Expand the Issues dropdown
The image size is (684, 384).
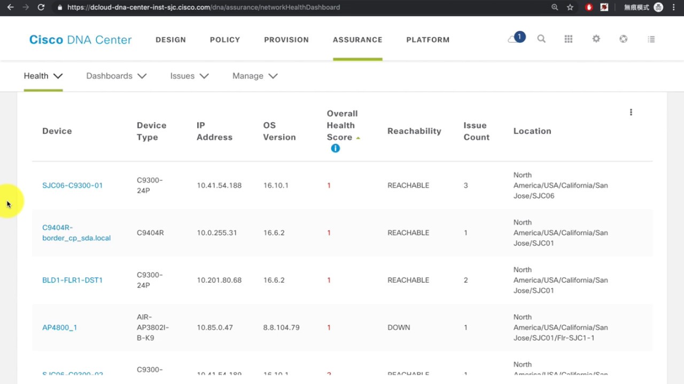pos(189,76)
